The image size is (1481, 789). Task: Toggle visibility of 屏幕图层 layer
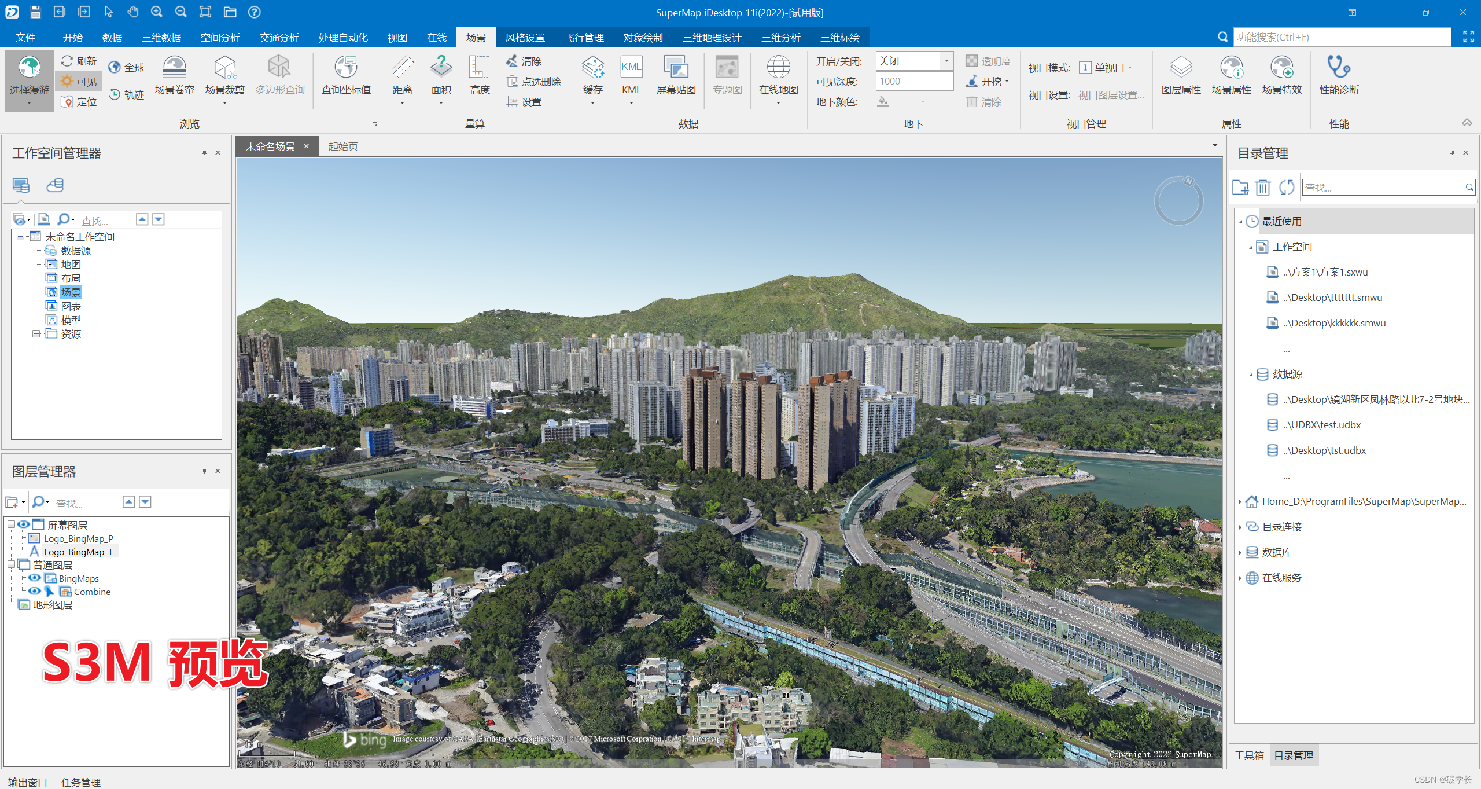23,524
